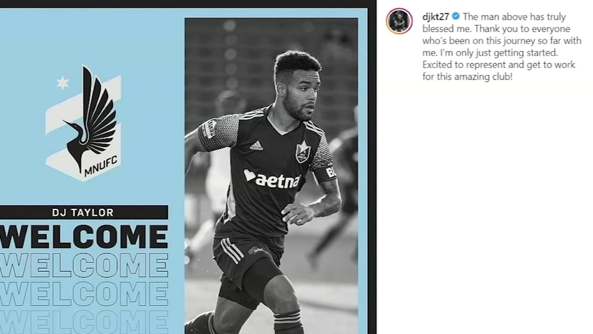Click the star crest badge on the jersey
Screen dimensions: 593x334
pos(302,152)
